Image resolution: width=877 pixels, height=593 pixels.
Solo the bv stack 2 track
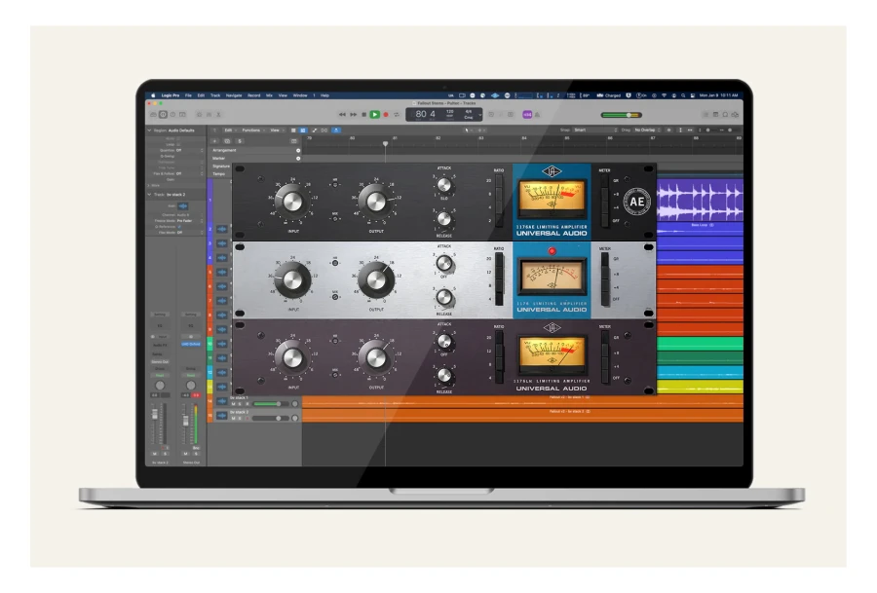240,418
